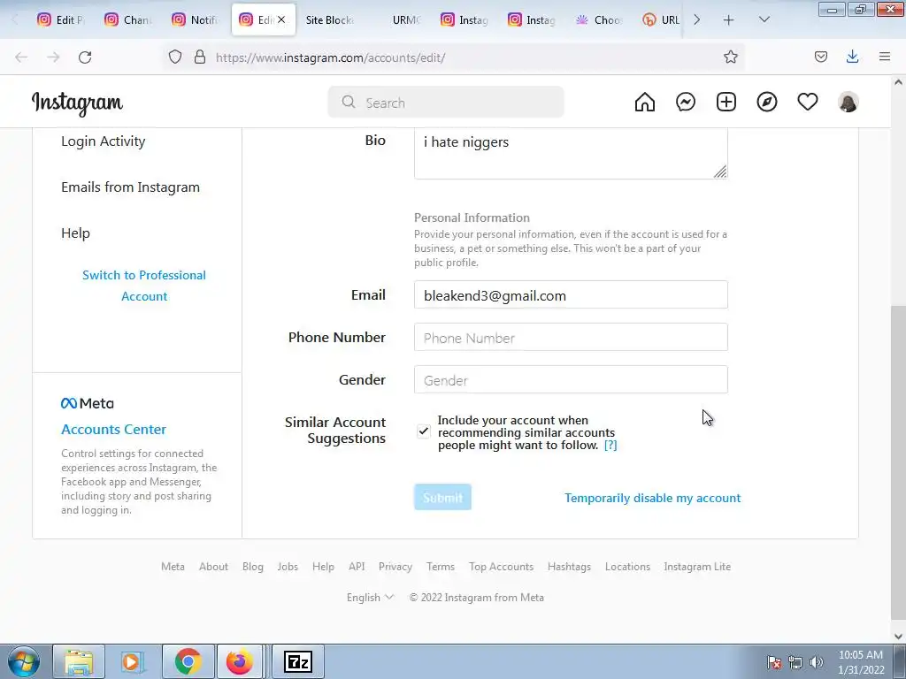Open the Meta footer link
Screen dimensions: 906x679
click(173, 567)
